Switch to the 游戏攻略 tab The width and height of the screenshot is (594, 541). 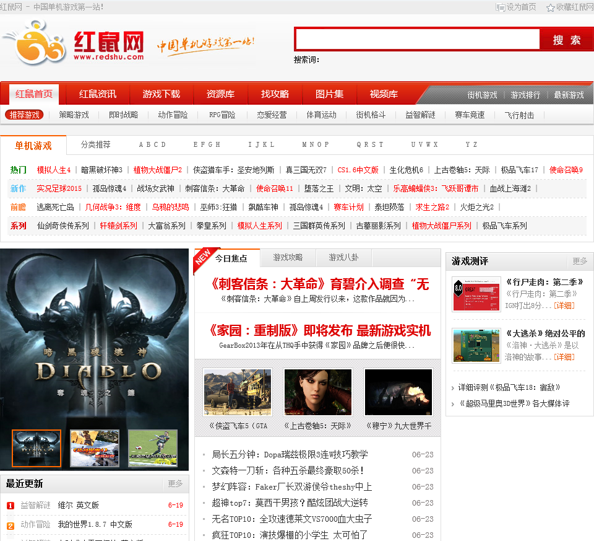[x=288, y=258]
